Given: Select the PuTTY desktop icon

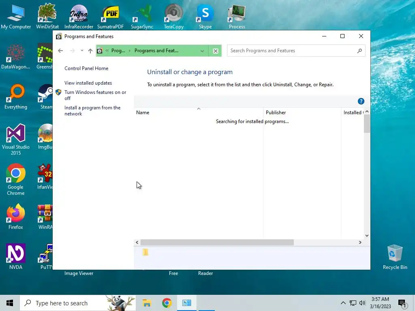Looking at the screenshot, I should click(x=45, y=256).
